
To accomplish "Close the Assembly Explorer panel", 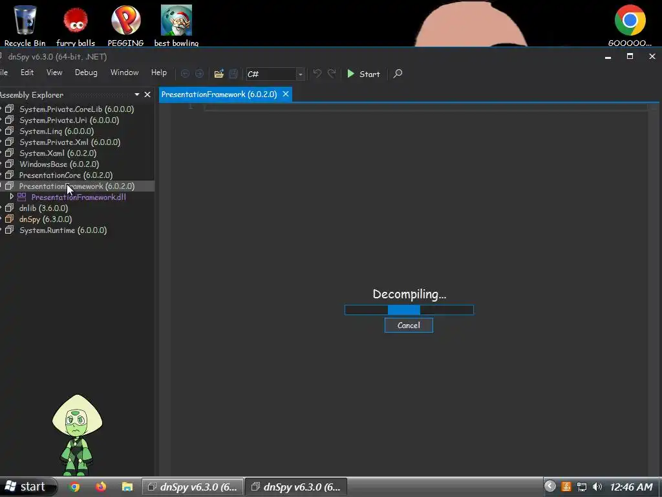I will point(147,94).
